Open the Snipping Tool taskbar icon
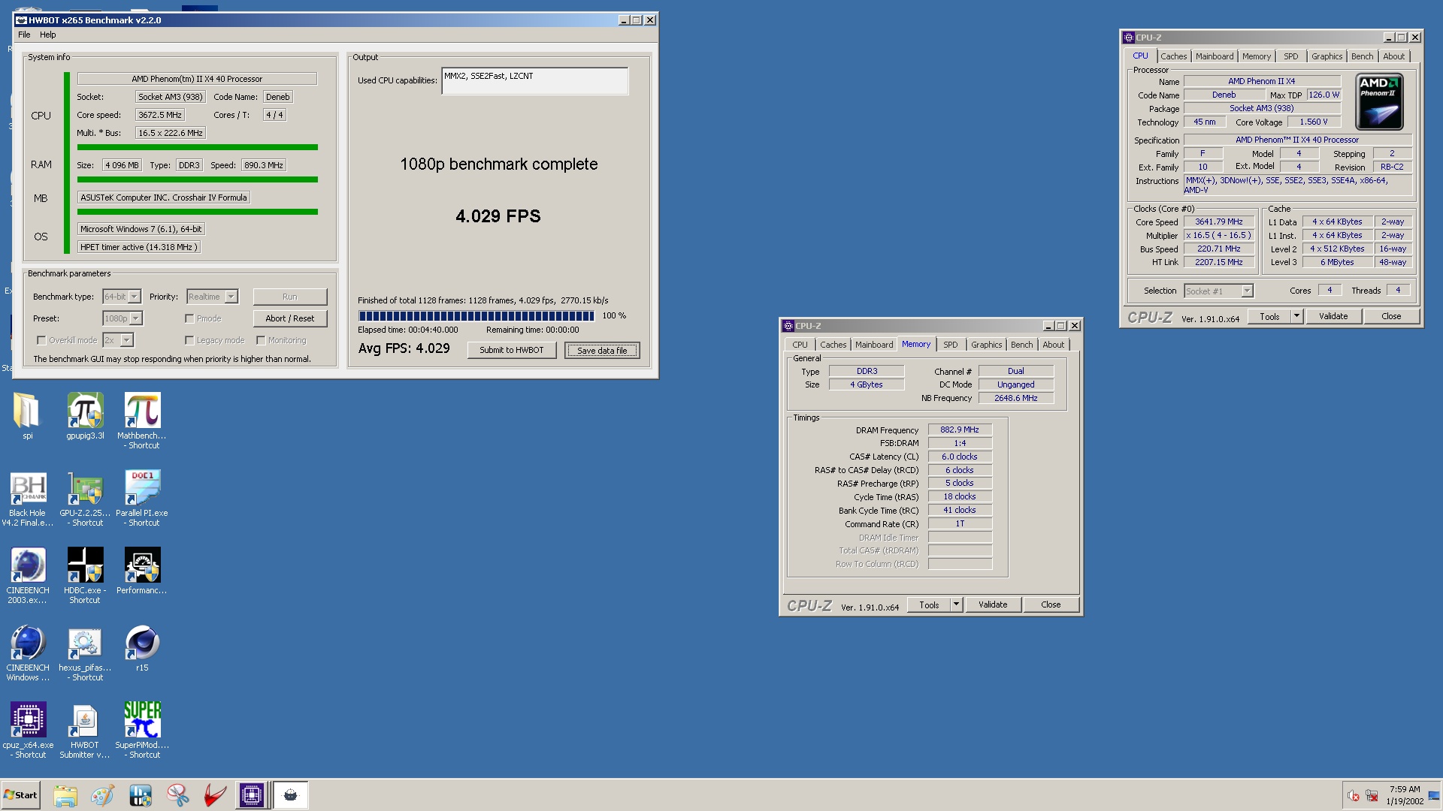The image size is (1443, 811). [x=177, y=795]
